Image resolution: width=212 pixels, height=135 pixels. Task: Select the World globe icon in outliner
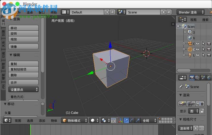coord(190,38)
